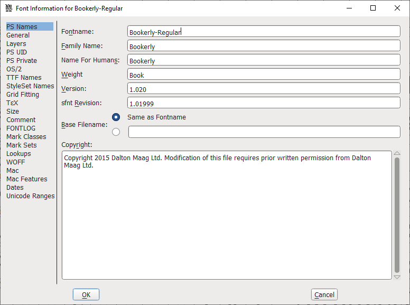This screenshot has width=410, height=305.
Task: Edit the Weight field containing Book
Action: pyautogui.click(x=264, y=74)
